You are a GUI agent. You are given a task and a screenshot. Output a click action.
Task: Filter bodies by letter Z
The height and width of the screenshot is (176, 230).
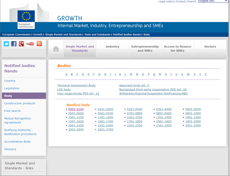coord(205,74)
